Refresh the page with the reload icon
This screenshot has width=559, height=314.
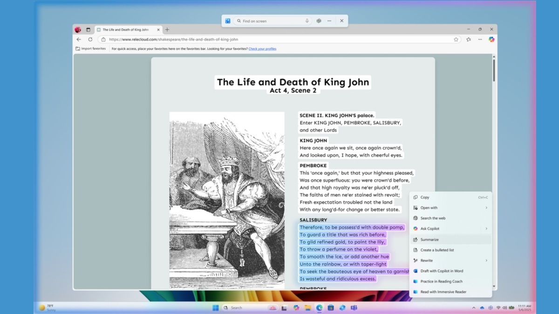pos(90,40)
